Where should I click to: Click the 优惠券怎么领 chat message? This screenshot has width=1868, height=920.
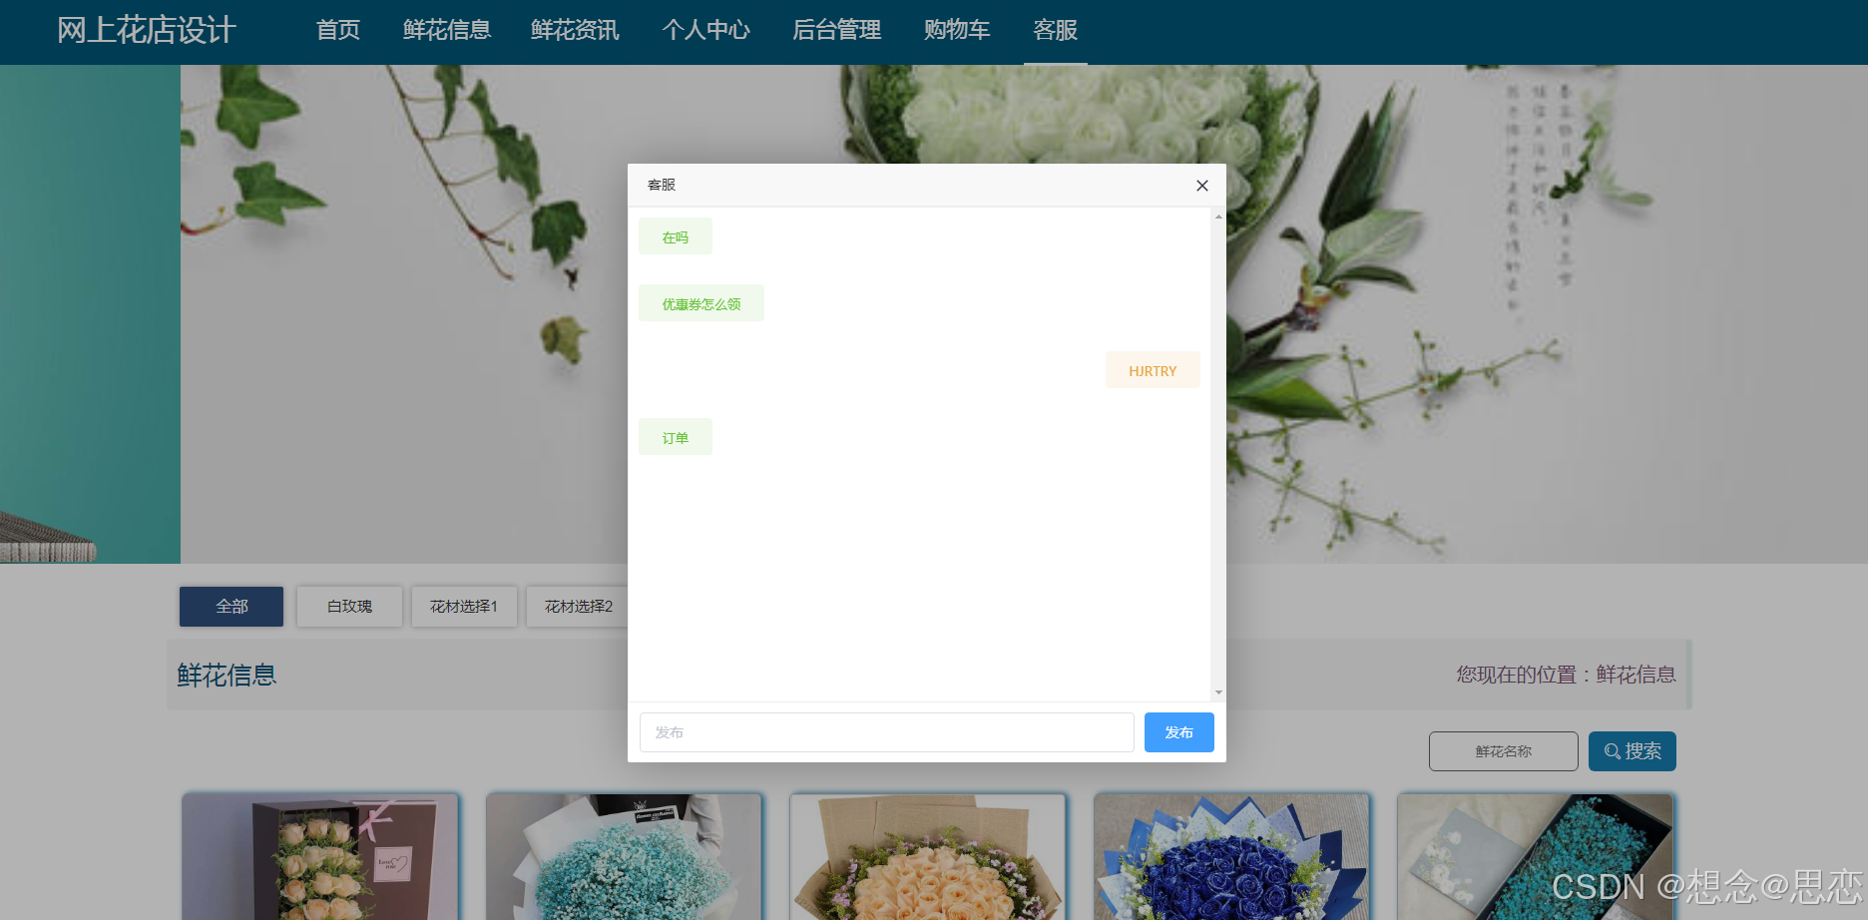[701, 304]
